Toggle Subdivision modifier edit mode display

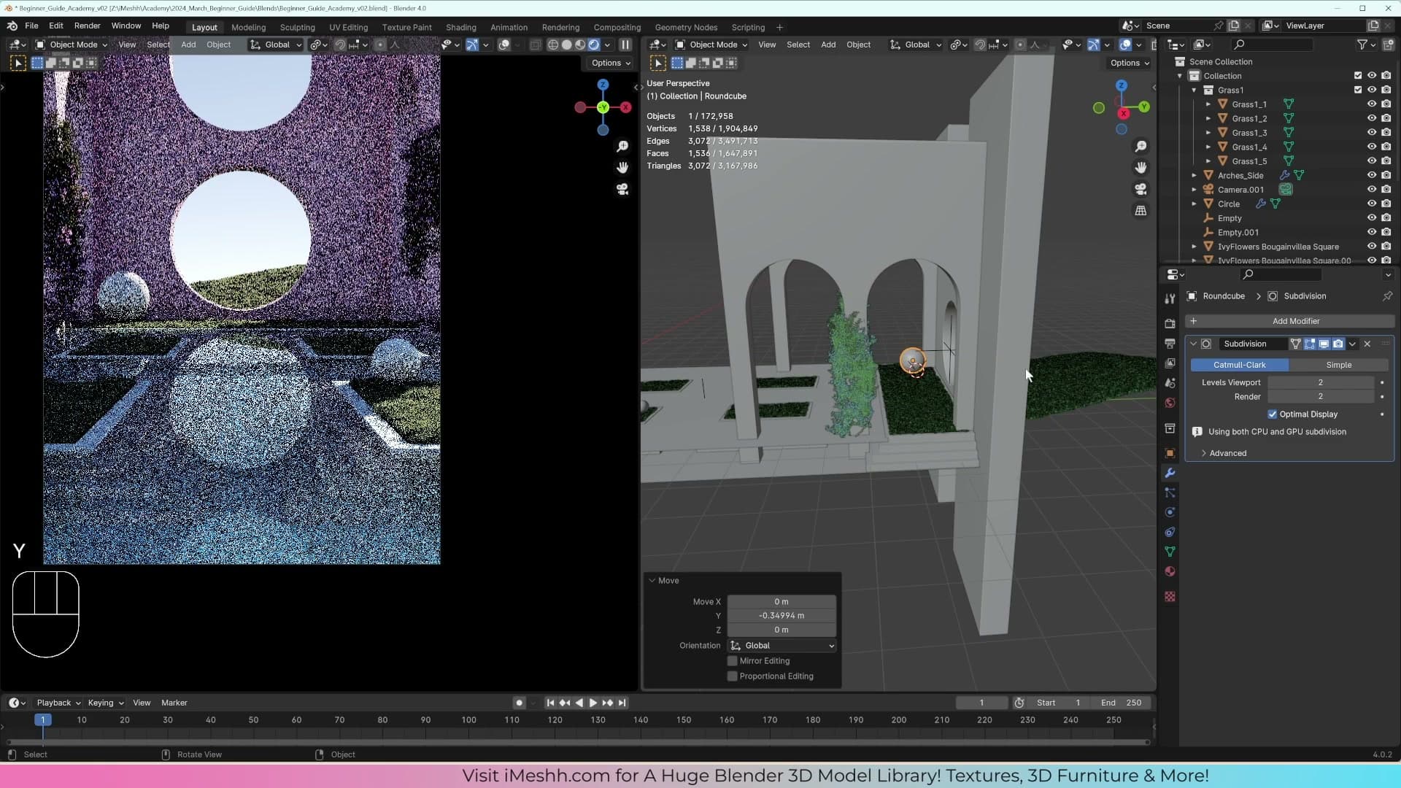tap(1310, 344)
